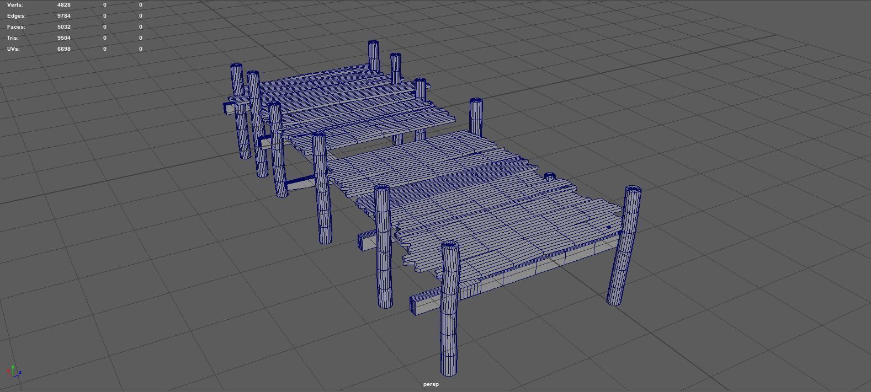Select the Edges: label in the HUD

pos(17,15)
